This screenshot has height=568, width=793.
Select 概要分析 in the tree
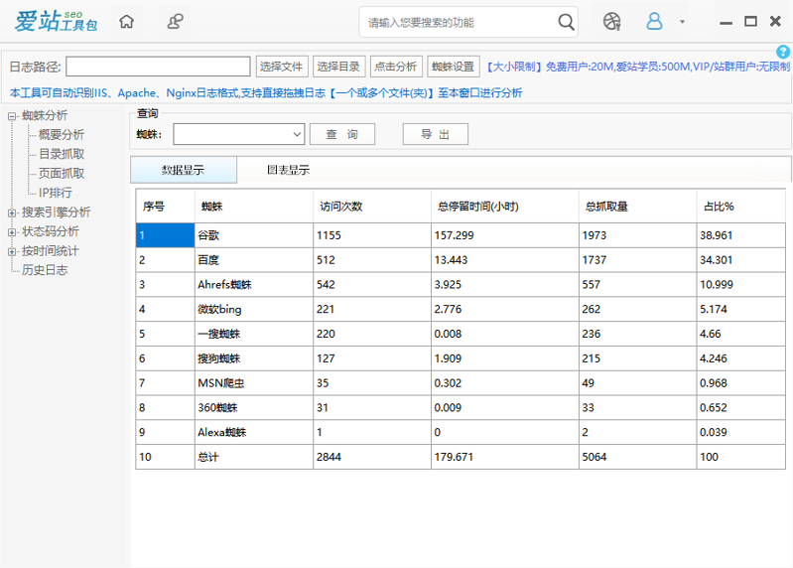click(62, 134)
